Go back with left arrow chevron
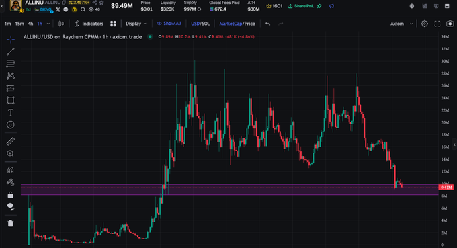The image size is (457, 248). pyautogui.click(x=2, y=6)
